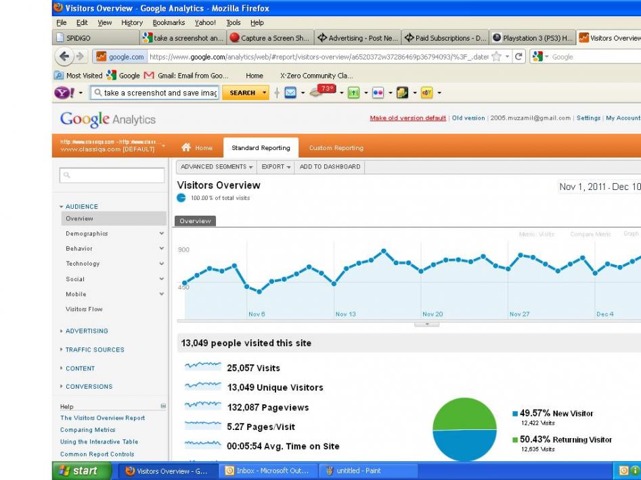Expand the Behavior submenu chevron
Viewport: 641px width, 480px height.
pos(162,248)
